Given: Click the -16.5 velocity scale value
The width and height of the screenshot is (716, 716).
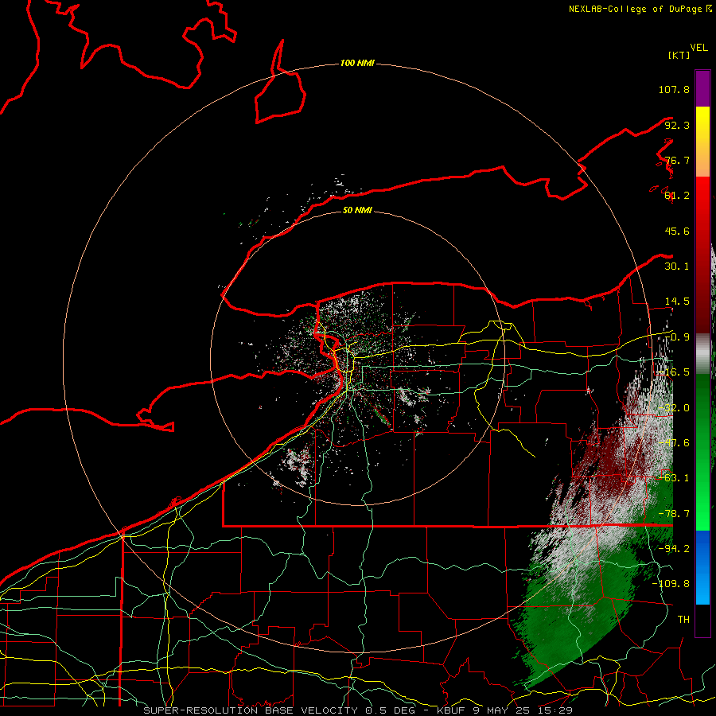Looking at the screenshot, I should (674, 372).
